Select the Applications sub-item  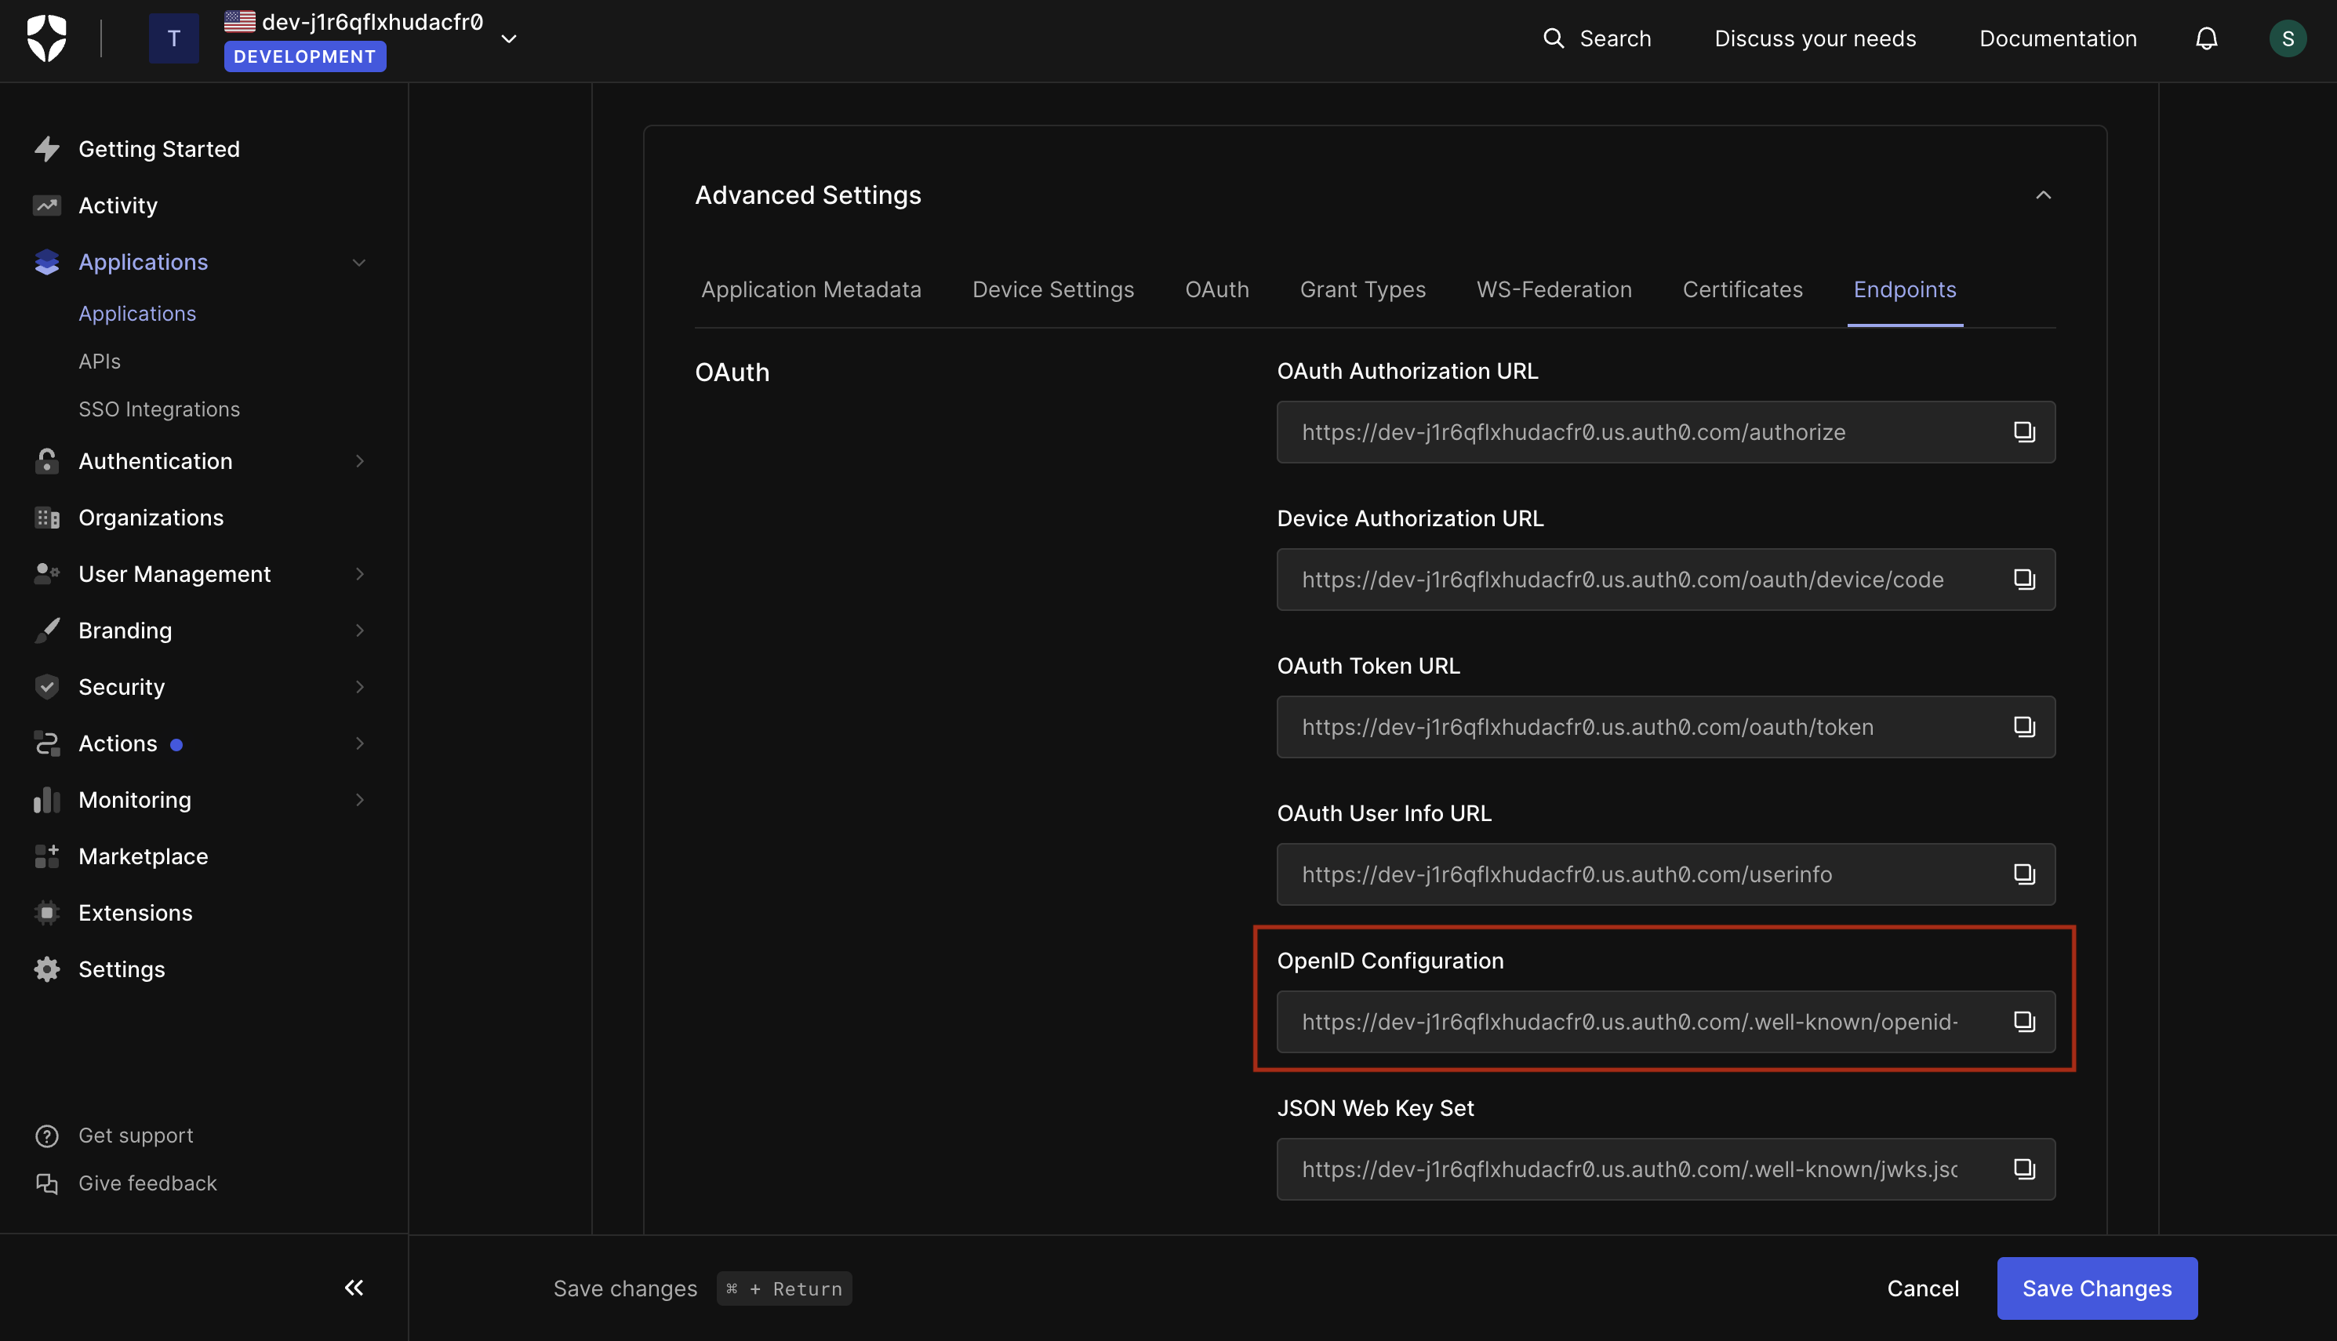point(137,313)
